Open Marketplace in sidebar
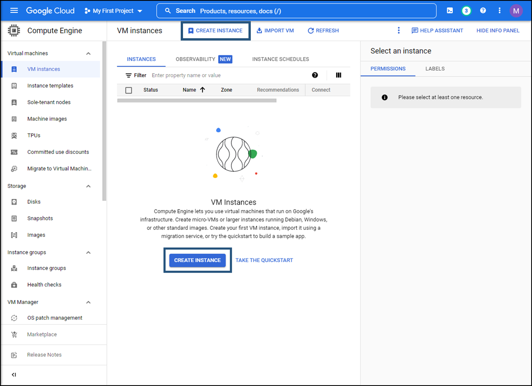 tap(42, 334)
